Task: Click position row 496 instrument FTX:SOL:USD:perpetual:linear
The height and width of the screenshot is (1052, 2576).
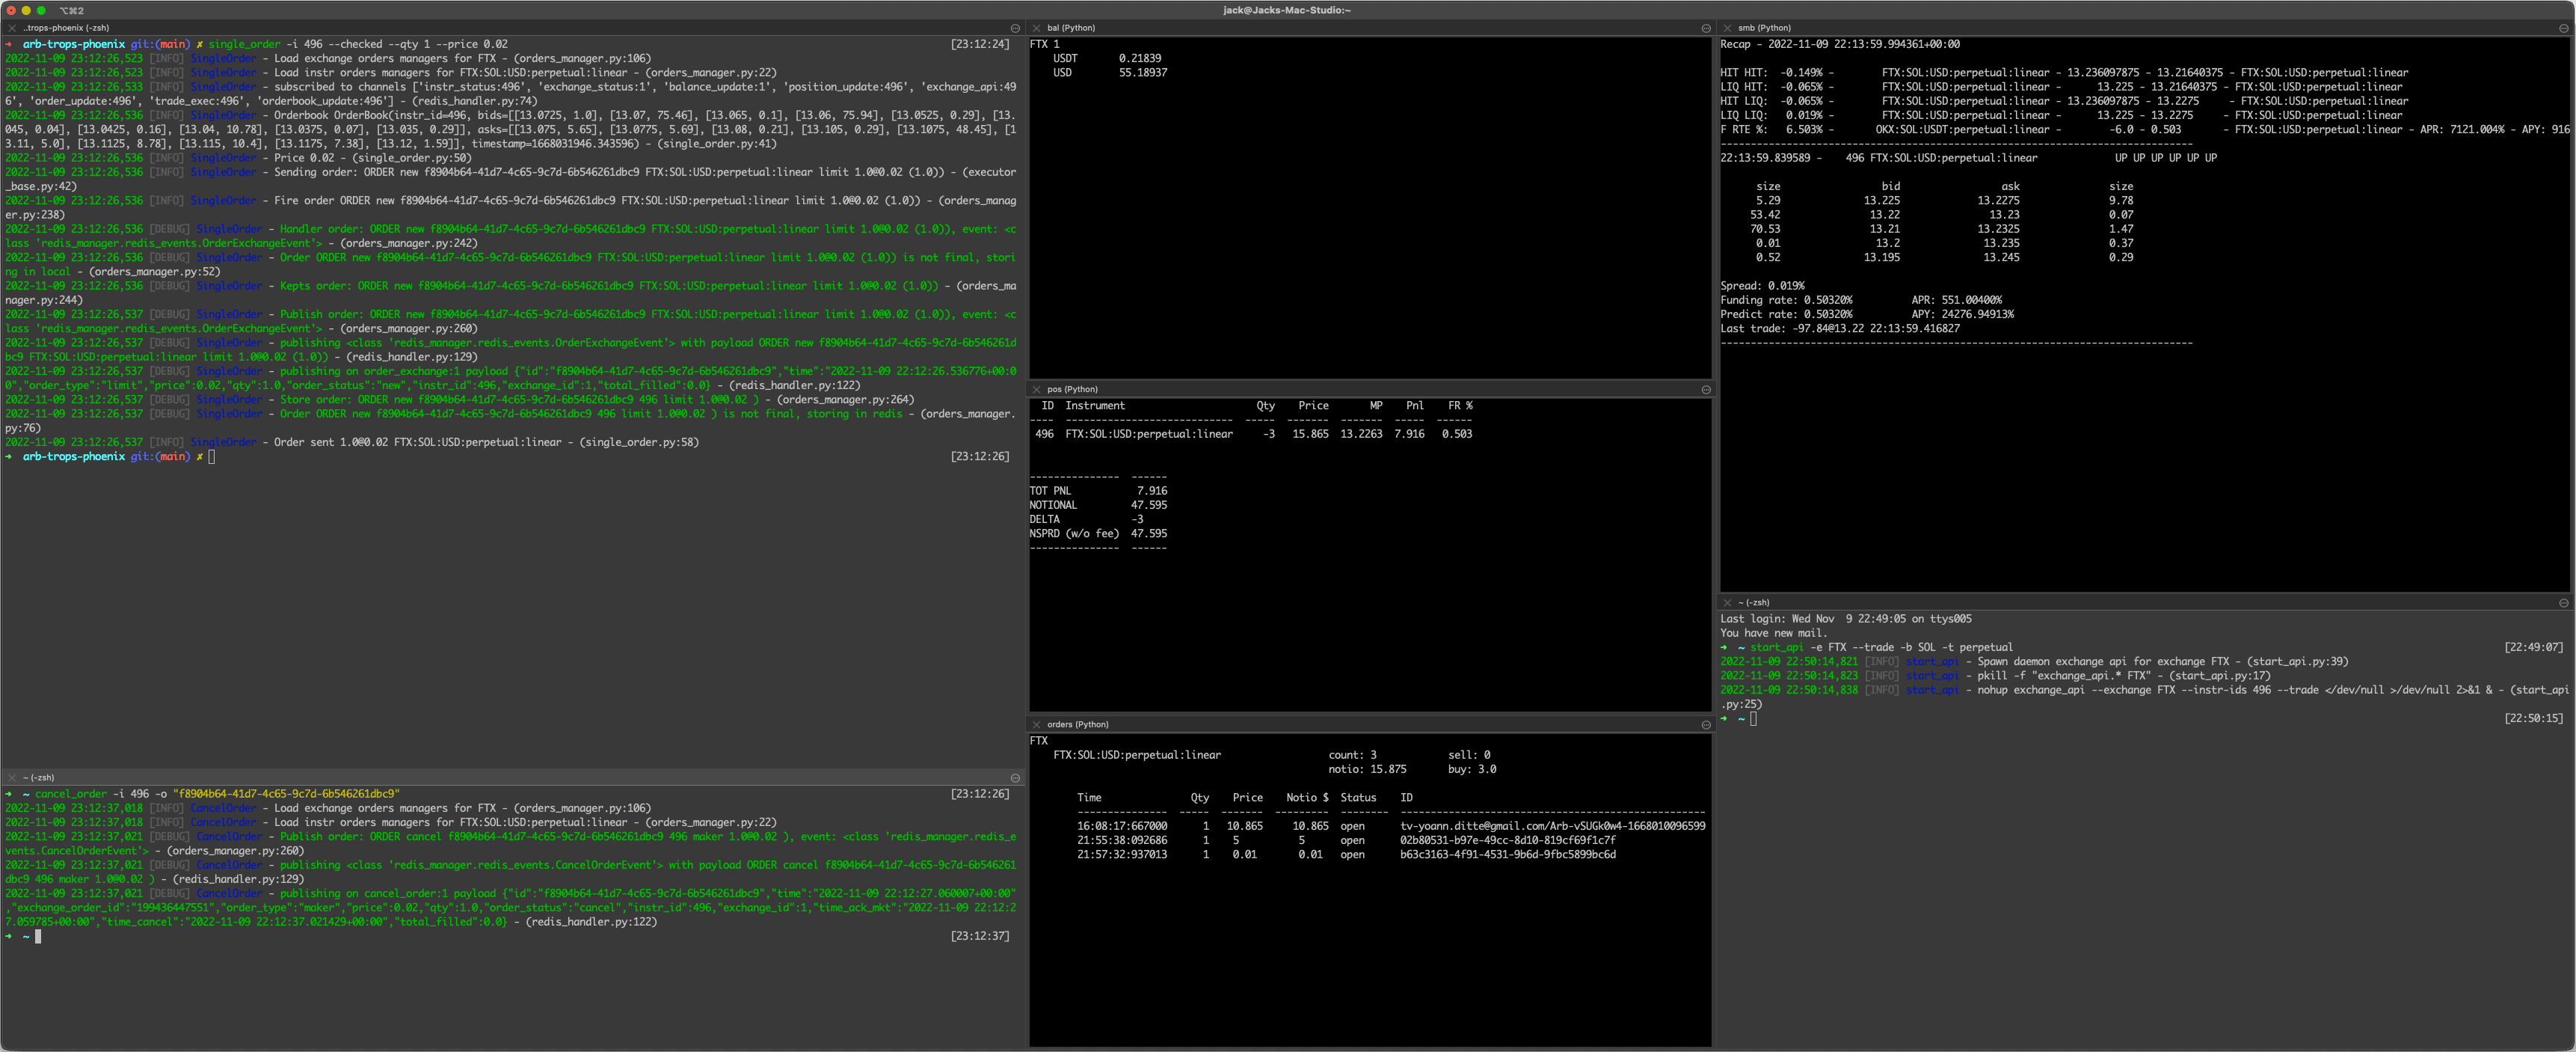Action: (1149, 435)
